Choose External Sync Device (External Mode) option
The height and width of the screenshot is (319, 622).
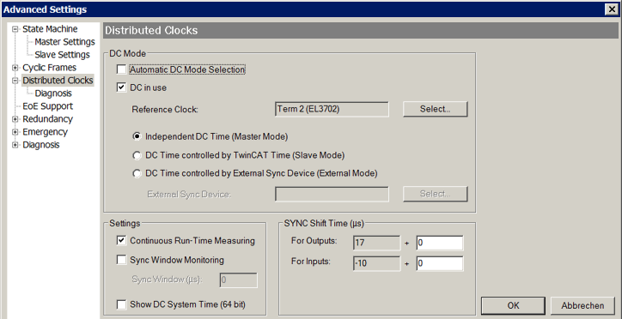[137, 173]
